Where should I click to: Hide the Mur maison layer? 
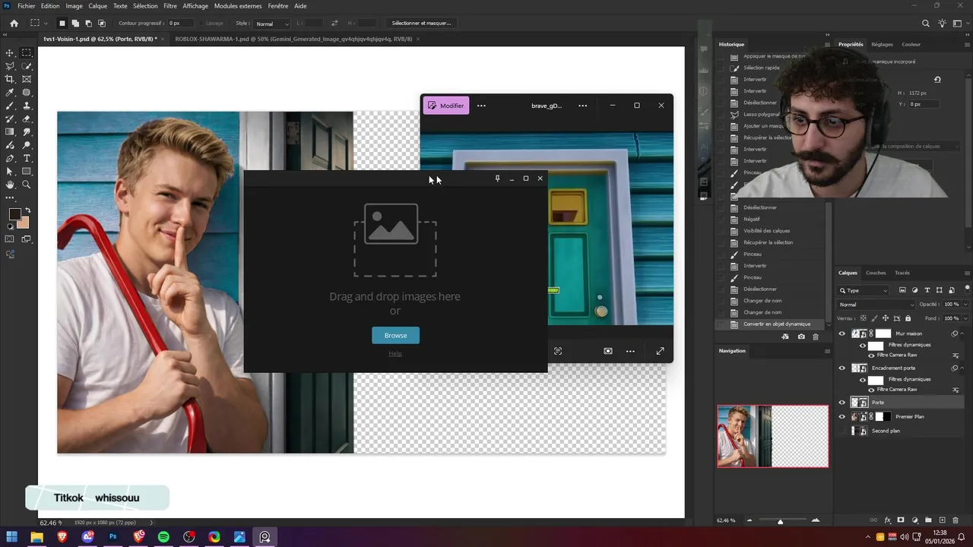(x=841, y=334)
